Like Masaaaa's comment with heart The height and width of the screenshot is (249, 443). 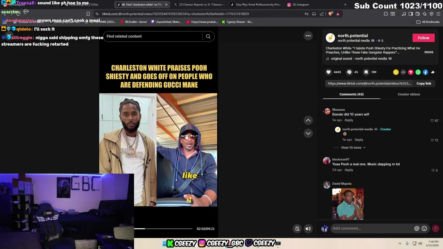pos(432,120)
